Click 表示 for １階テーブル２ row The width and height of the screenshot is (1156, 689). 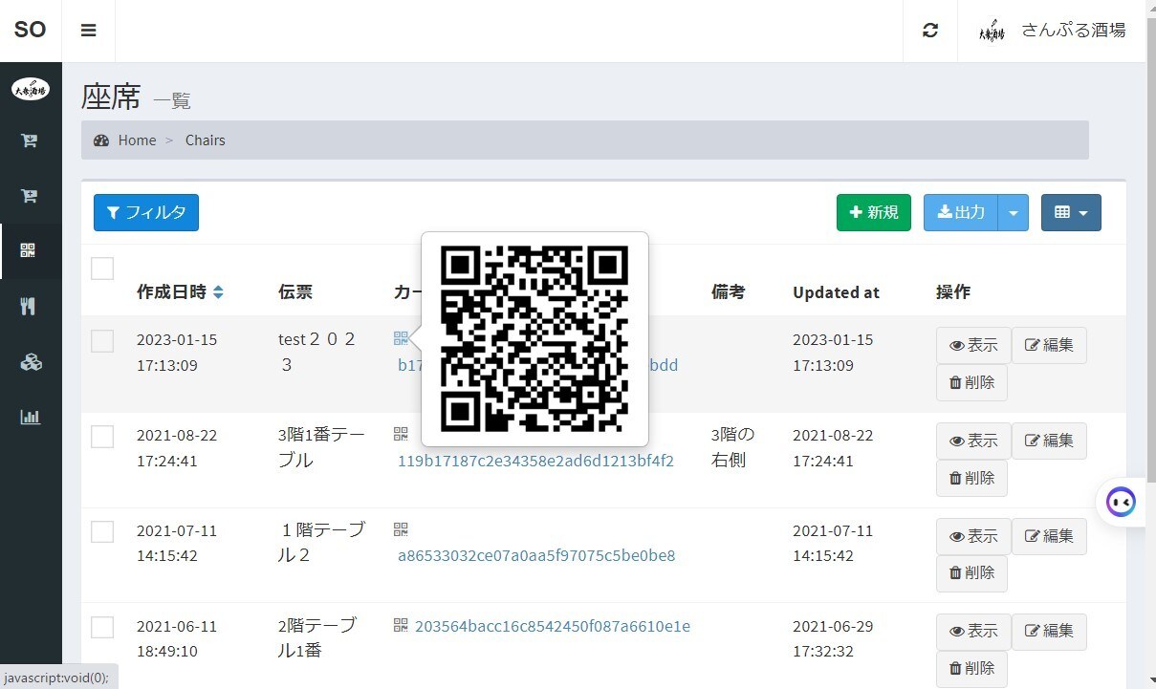[x=972, y=536]
